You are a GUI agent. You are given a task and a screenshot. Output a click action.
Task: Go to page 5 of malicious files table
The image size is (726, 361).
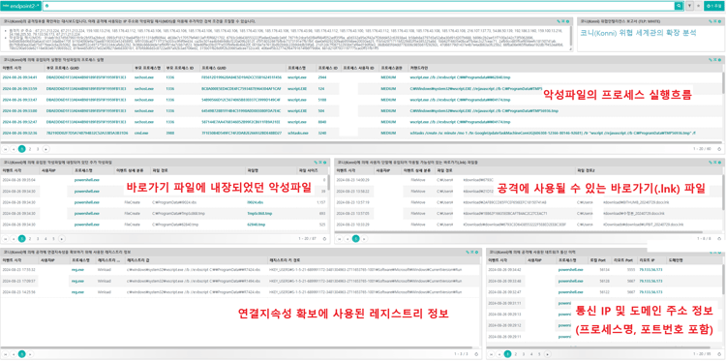pyautogui.click(x=53, y=239)
